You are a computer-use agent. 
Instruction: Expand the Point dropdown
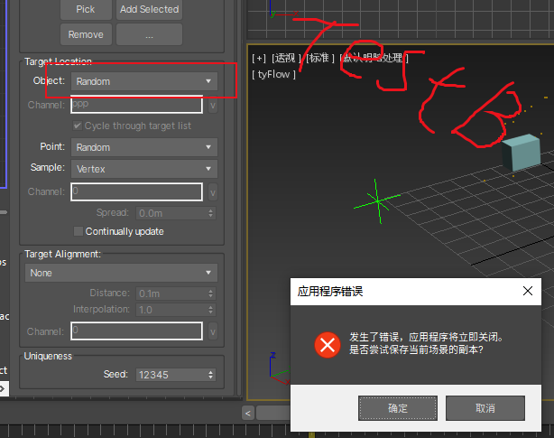click(x=143, y=147)
